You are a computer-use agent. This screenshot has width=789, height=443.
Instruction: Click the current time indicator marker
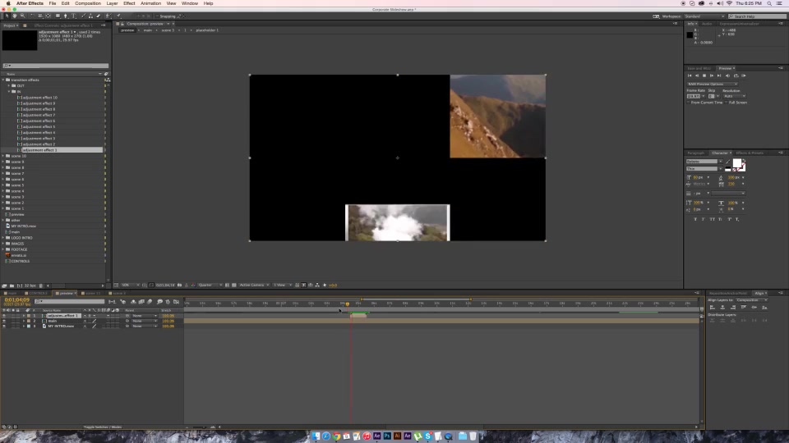348,304
